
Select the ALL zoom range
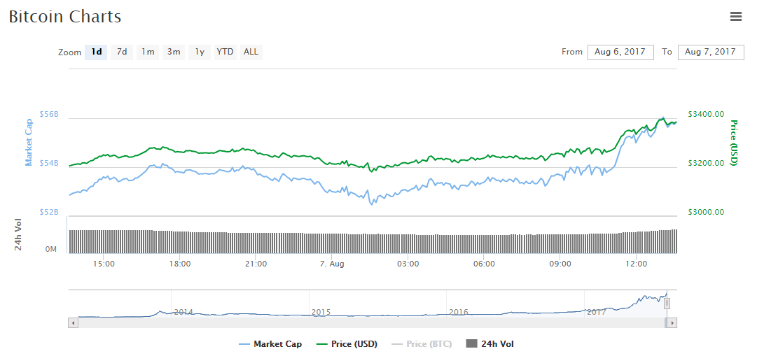(x=251, y=52)
